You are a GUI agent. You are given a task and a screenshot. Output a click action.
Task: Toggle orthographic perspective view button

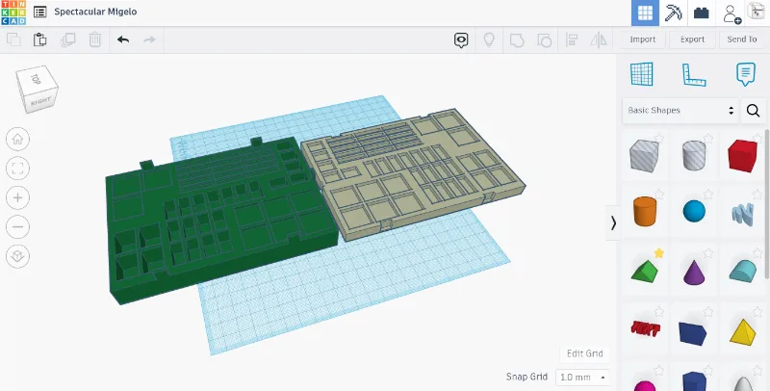(17, 256)
